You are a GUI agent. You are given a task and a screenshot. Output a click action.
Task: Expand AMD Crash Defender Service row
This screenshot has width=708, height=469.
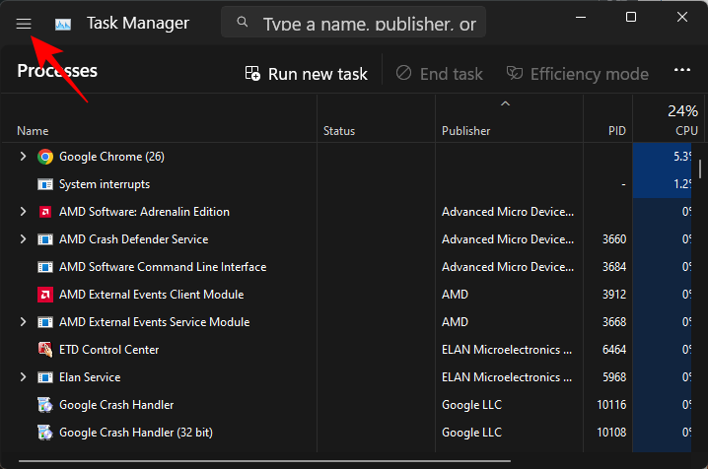(x=24, y=239)
